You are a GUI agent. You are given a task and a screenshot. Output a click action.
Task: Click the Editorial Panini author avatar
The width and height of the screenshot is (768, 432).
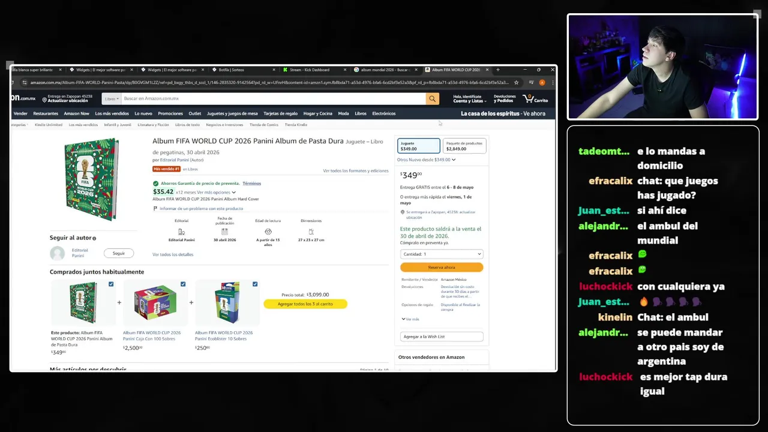(x=58, y=253)
